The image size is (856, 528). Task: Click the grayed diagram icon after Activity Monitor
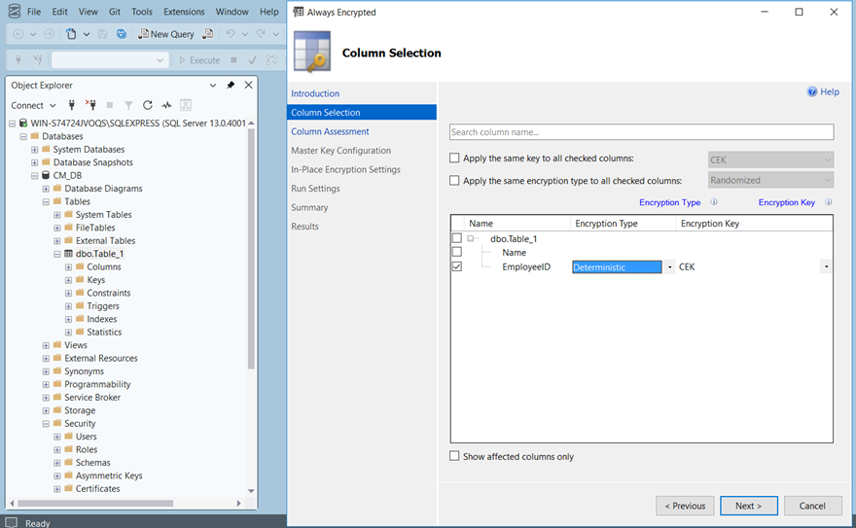point(186,105)
